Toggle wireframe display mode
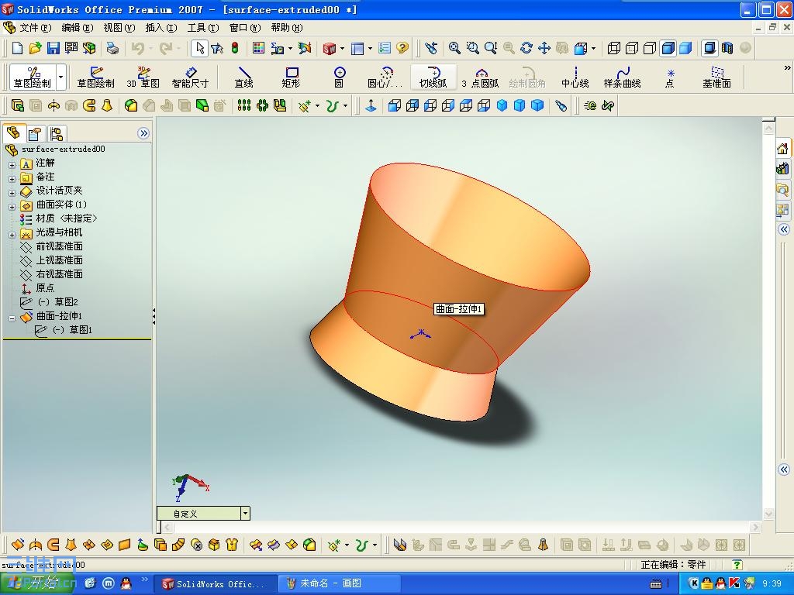The width and height of the screenshot is (794, 595). pos(614,48)
